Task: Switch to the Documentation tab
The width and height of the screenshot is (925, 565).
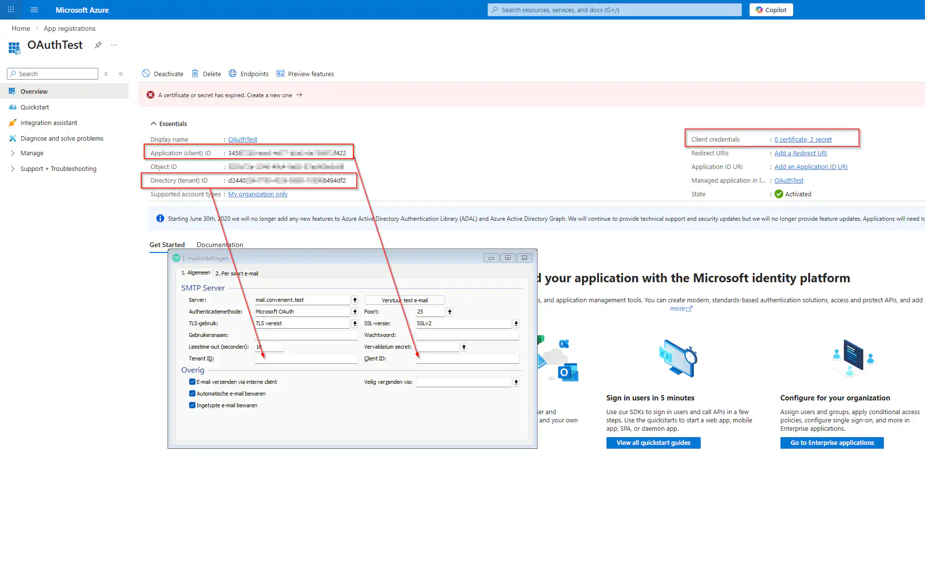Action: click(x=219, y=245)
